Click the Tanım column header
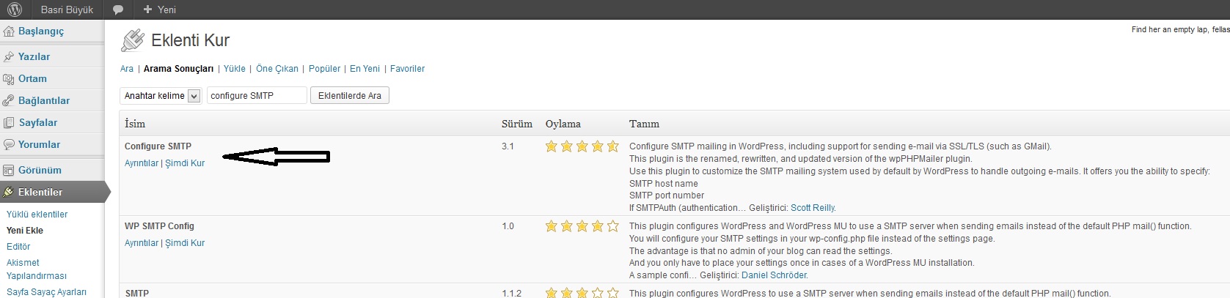Viewport: 1230px width, 298px height. coord(644,124)
